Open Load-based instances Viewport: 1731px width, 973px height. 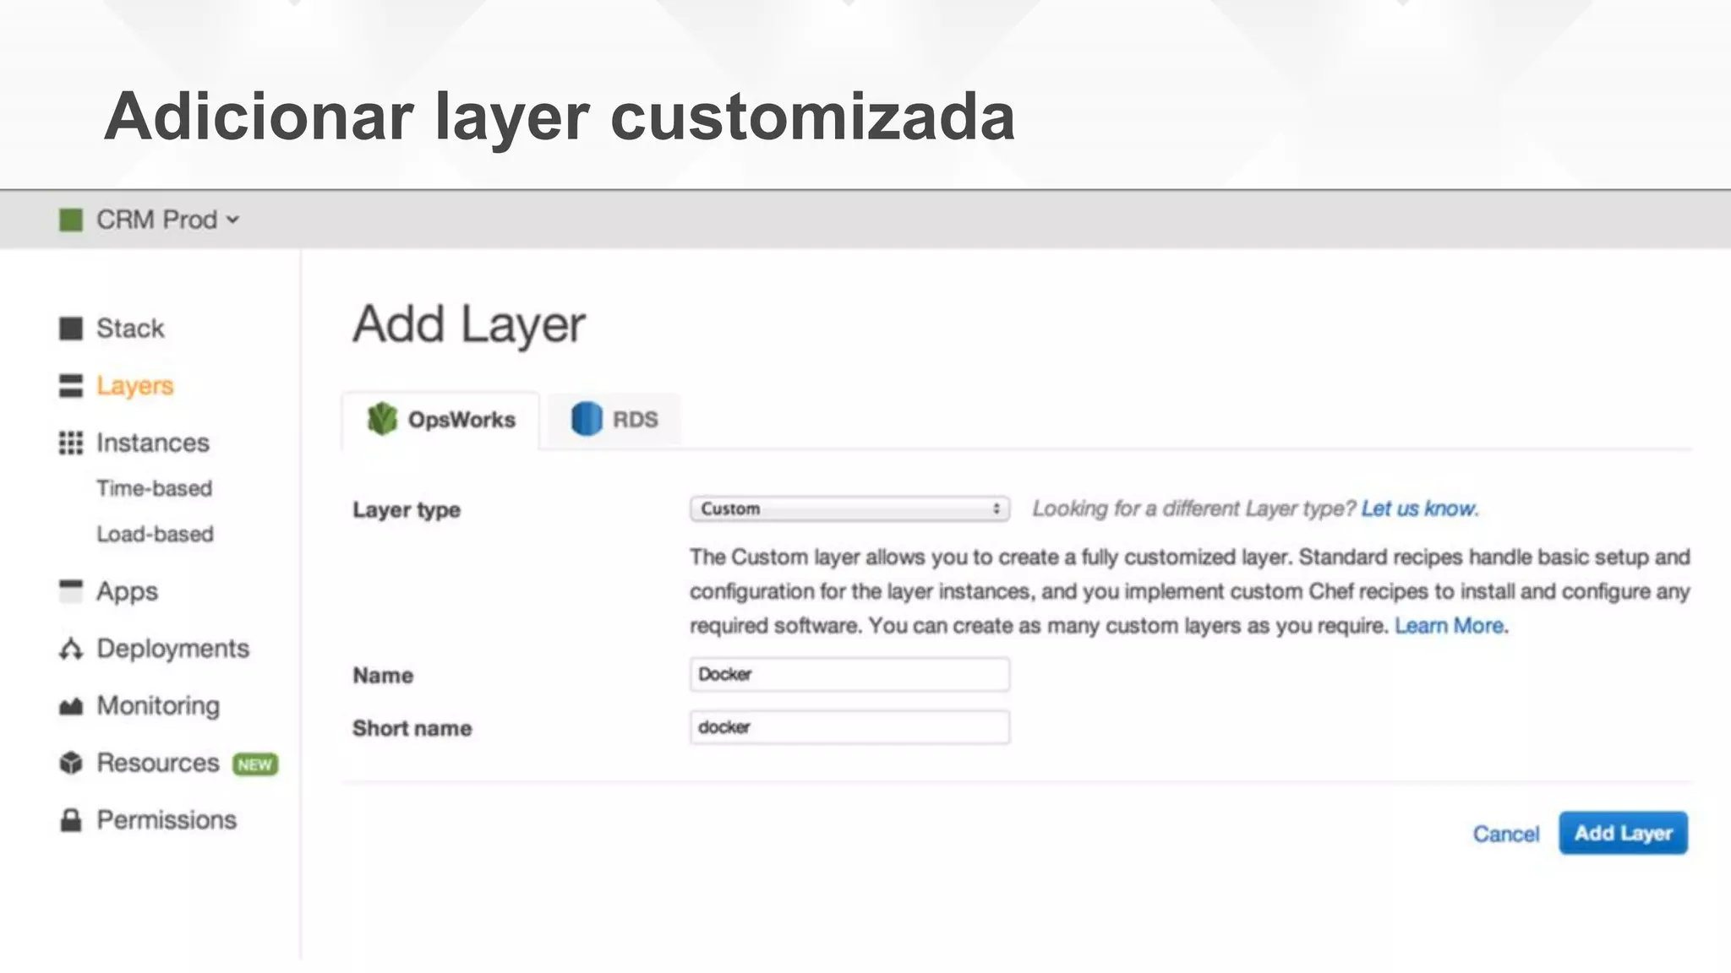coord(156,534)
